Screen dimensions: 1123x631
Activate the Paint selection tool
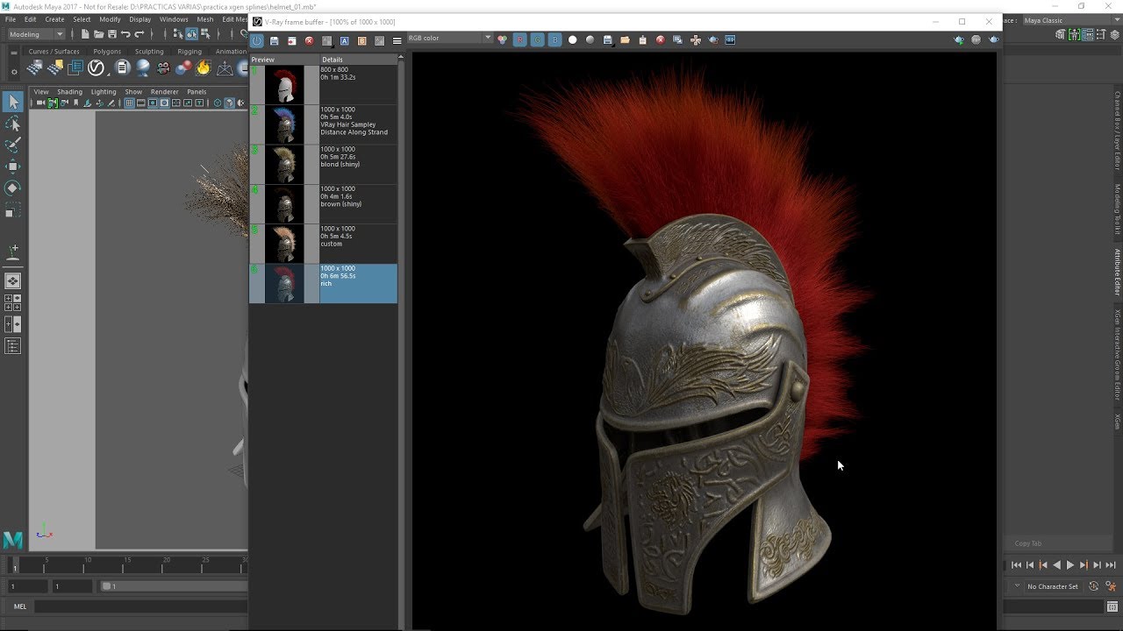(12, 145)
